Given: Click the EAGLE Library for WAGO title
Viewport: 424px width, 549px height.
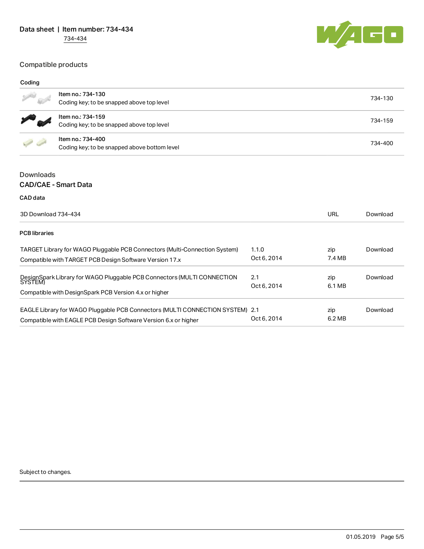Looking at the screenshot, I should (134, 310).
